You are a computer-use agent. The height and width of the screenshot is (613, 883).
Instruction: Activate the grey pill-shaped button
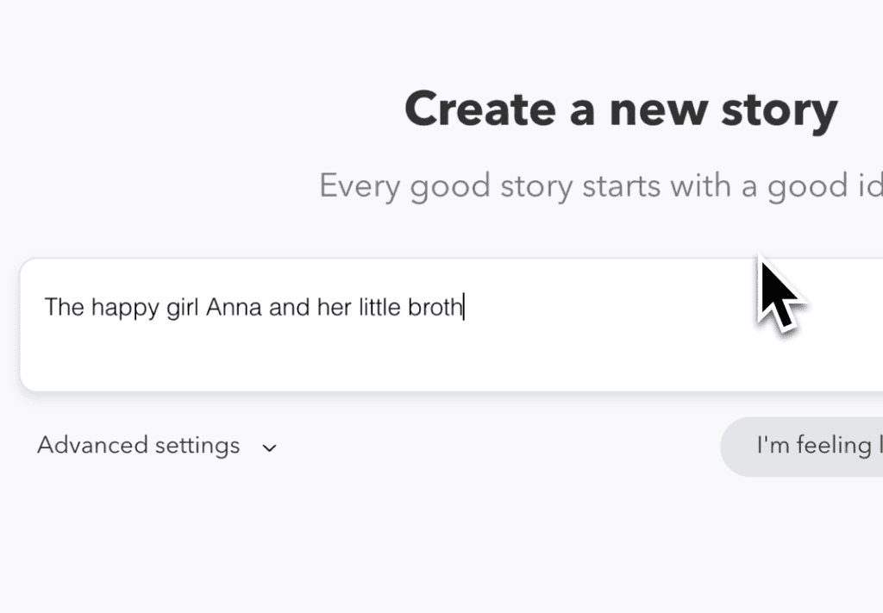click(819, 446)
